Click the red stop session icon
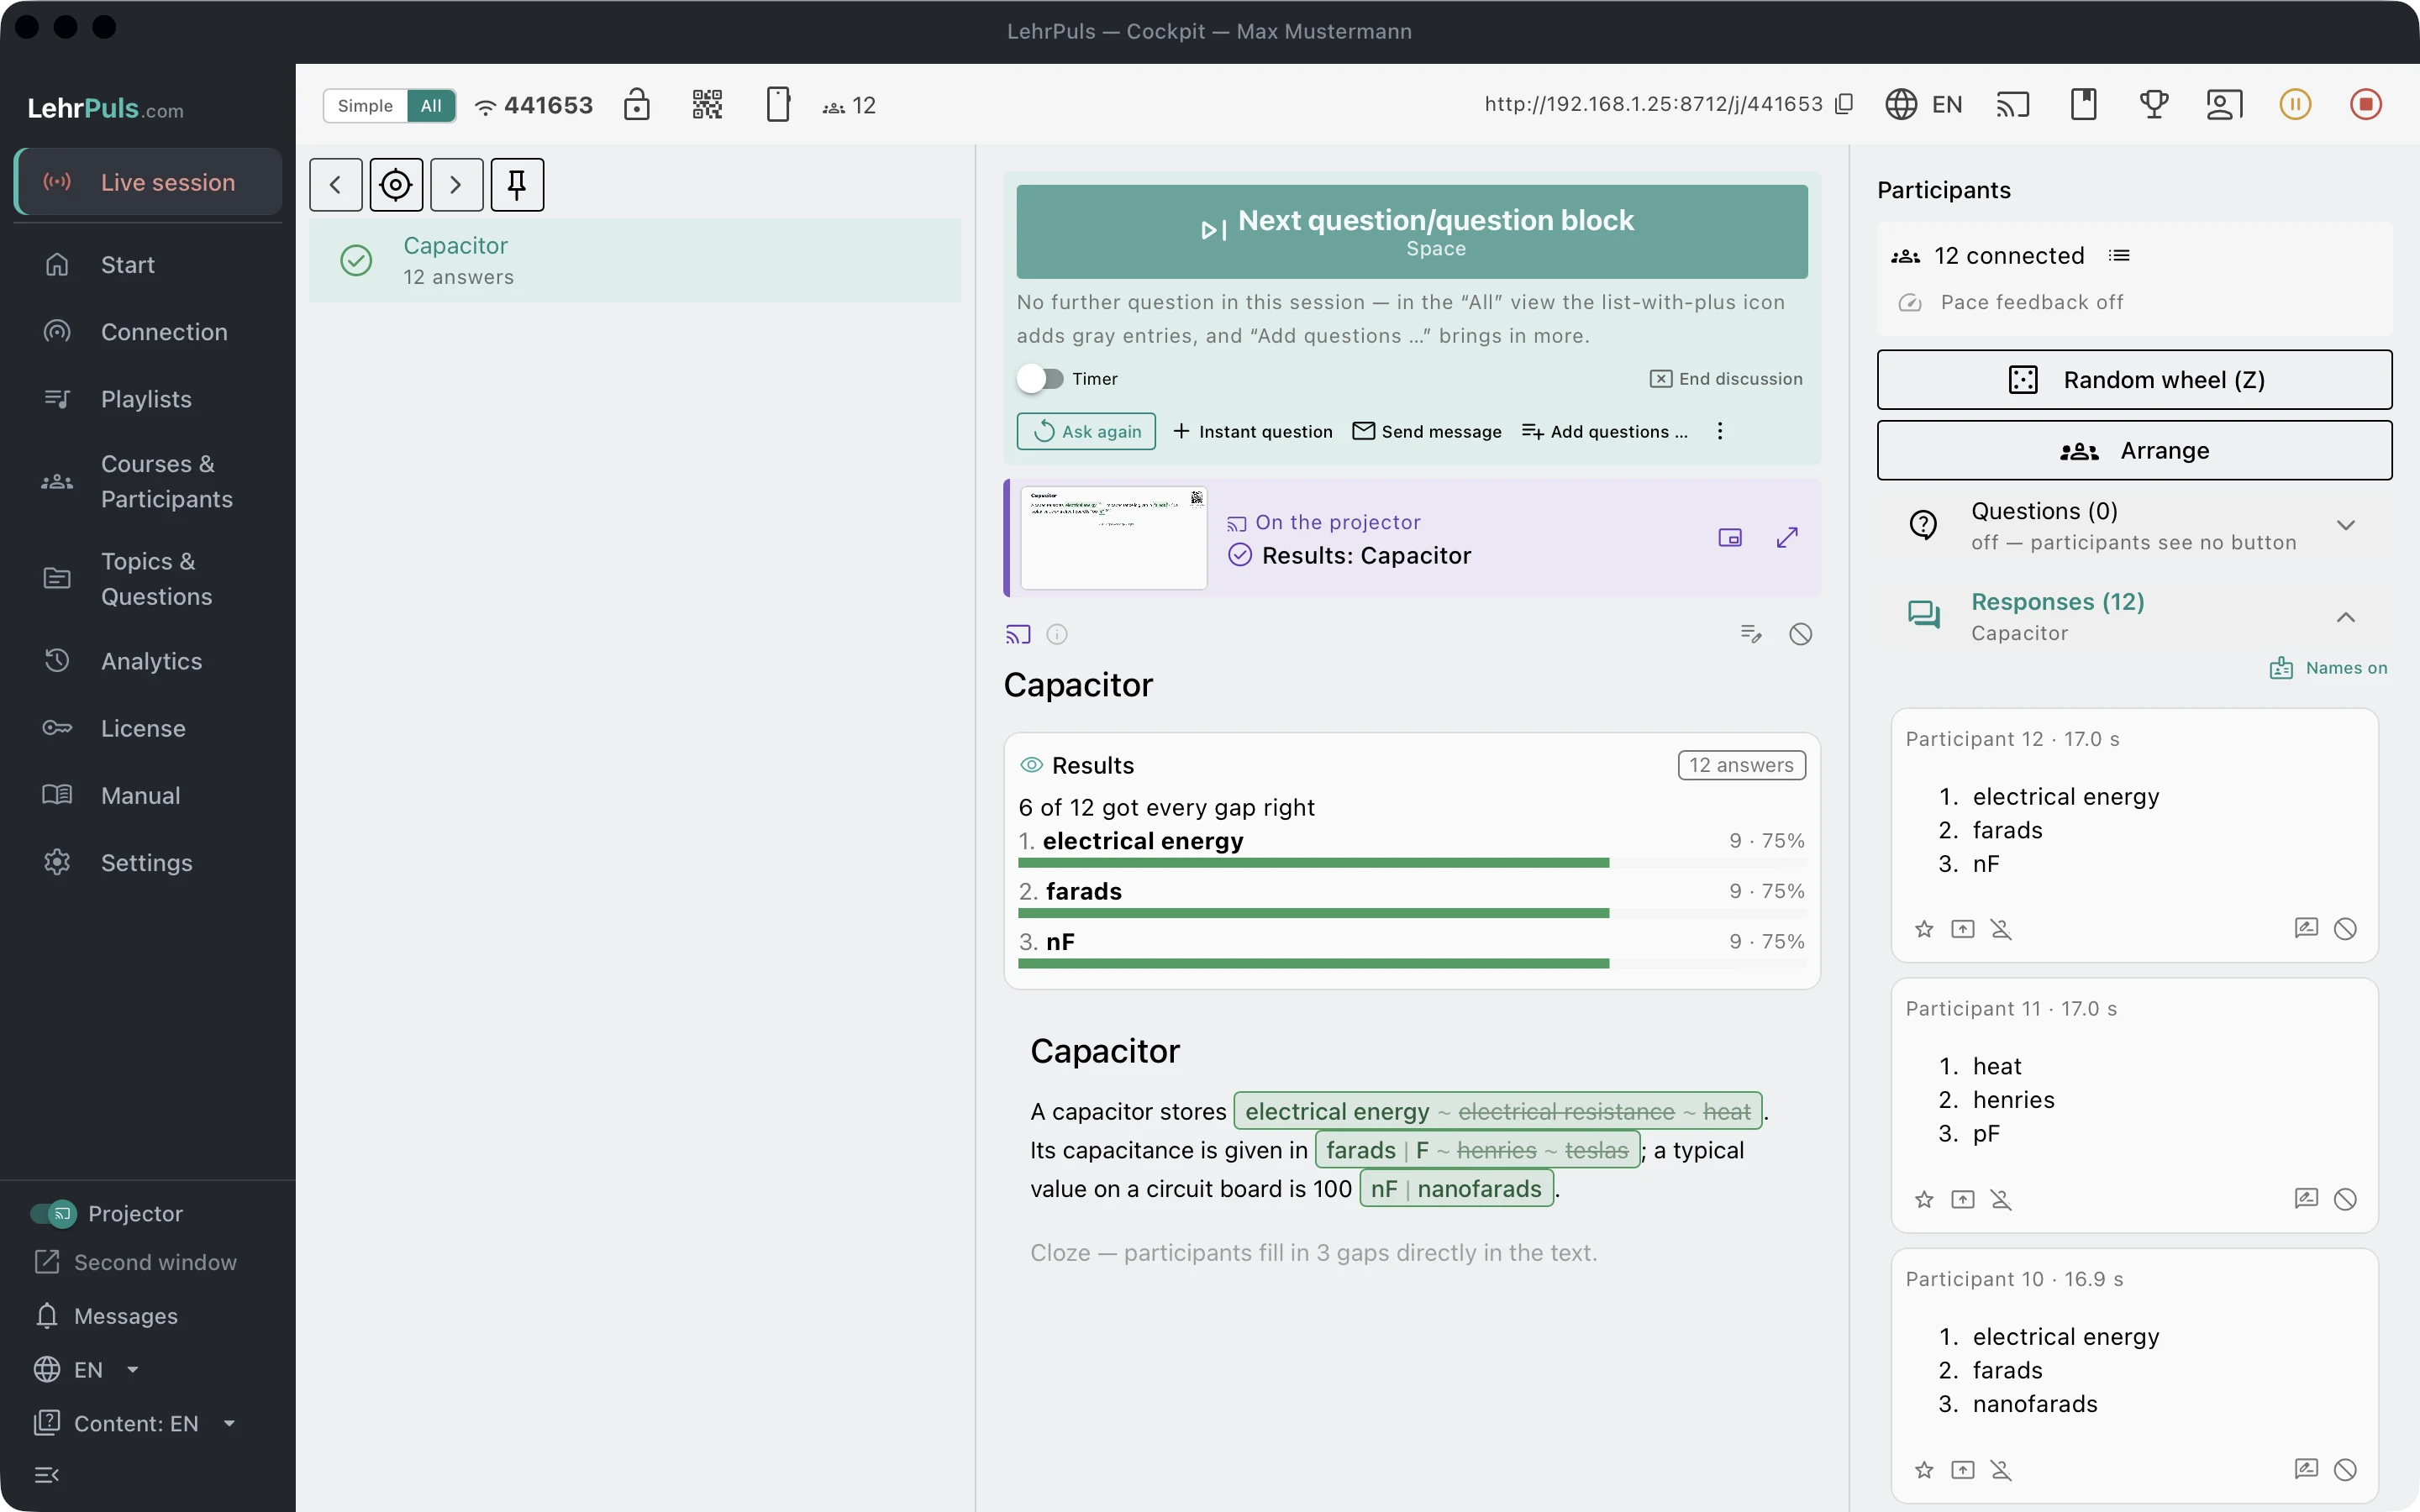This screenshot has width=2420, height=1512. tap(2366, 104)
